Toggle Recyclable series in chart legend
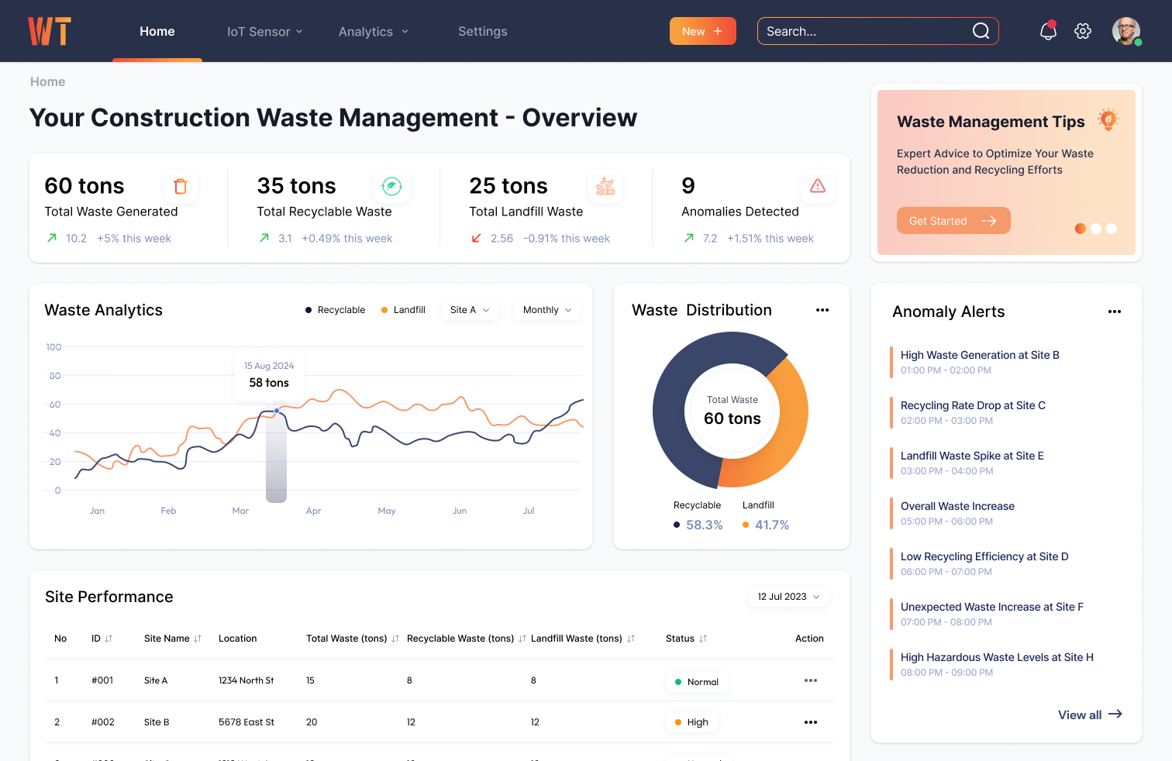 335,310
